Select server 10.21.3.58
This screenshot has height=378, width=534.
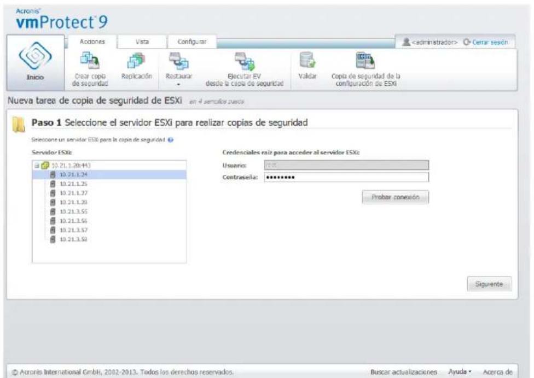click(73, 239)
